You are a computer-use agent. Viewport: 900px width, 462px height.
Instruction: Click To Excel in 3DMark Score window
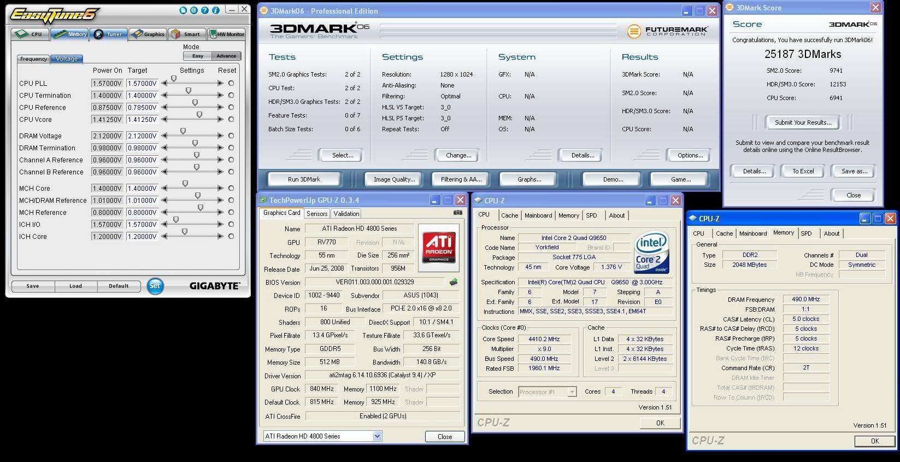tap(803, 171)
